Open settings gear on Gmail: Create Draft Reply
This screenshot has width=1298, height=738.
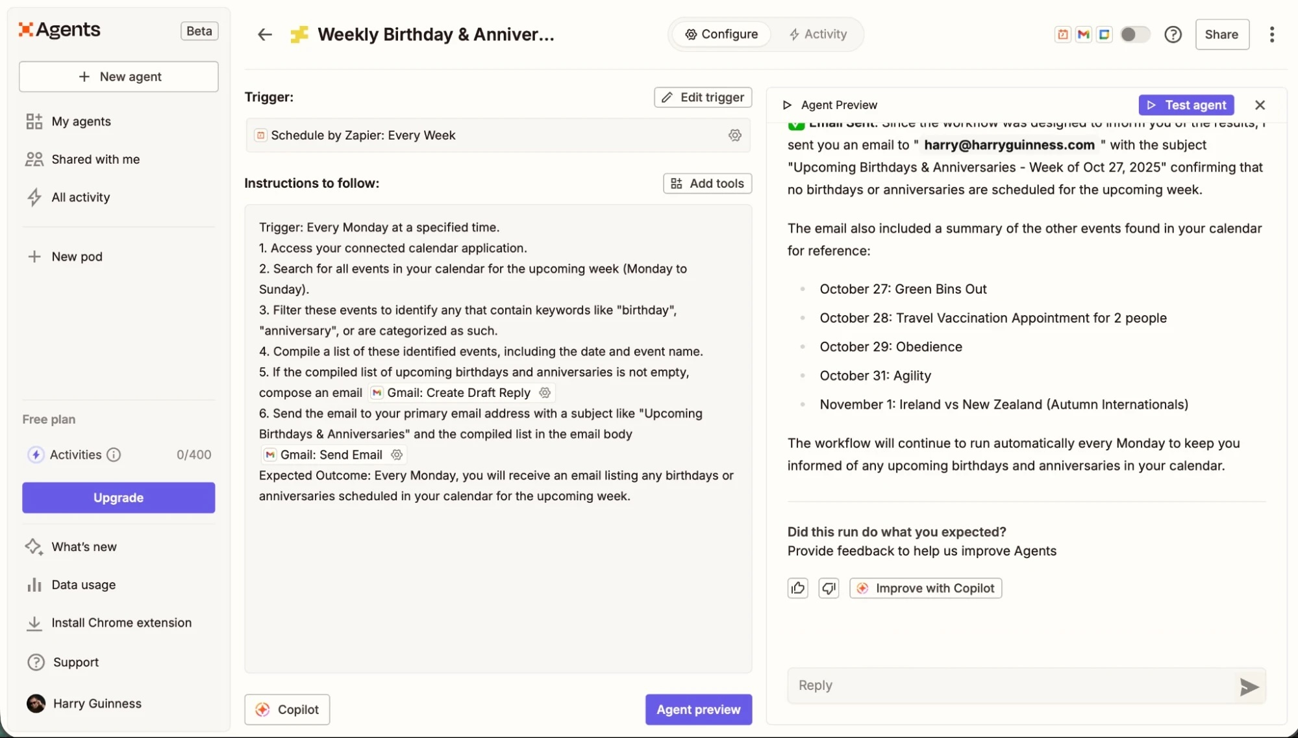[545, 392]
